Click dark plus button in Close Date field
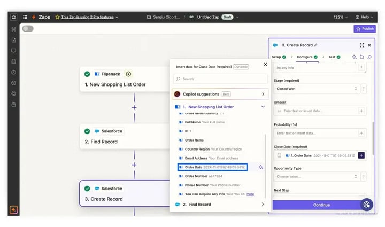Viewport: 385px width, 227px height. (x=361, y=155)
